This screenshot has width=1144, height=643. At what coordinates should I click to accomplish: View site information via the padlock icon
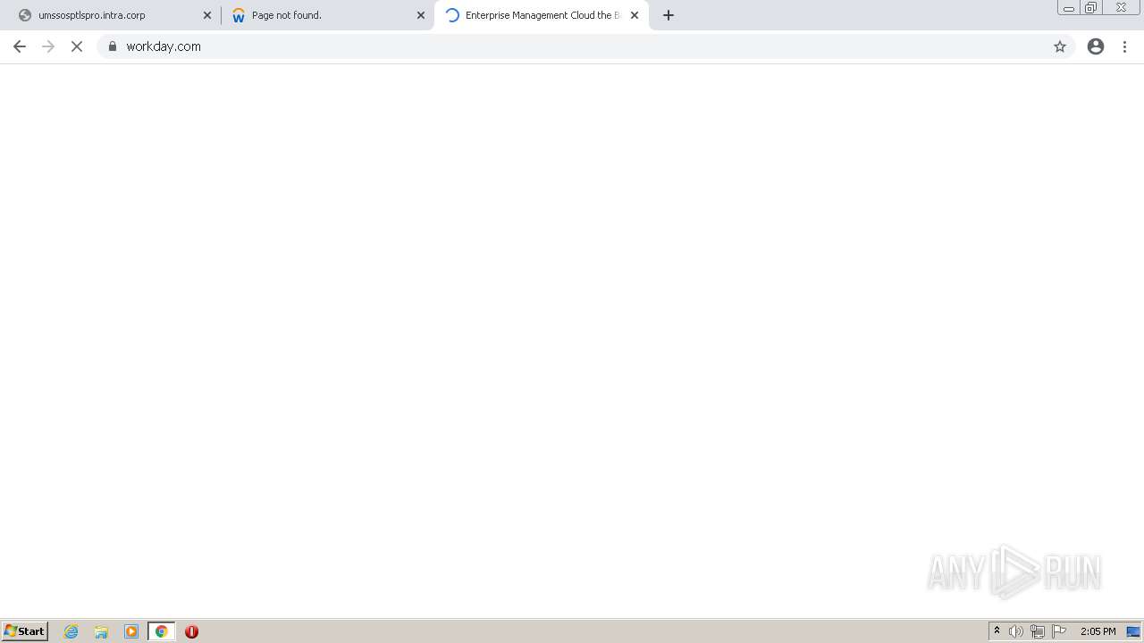click(113, 46)
